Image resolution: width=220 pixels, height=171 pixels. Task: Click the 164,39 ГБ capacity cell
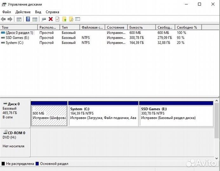[137, 43]
